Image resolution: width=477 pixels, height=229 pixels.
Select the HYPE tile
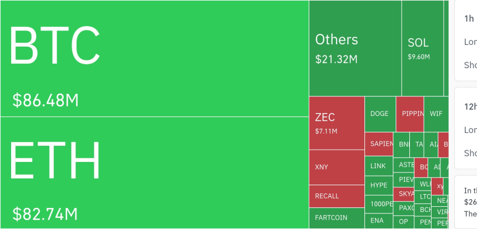coord(378,185)
